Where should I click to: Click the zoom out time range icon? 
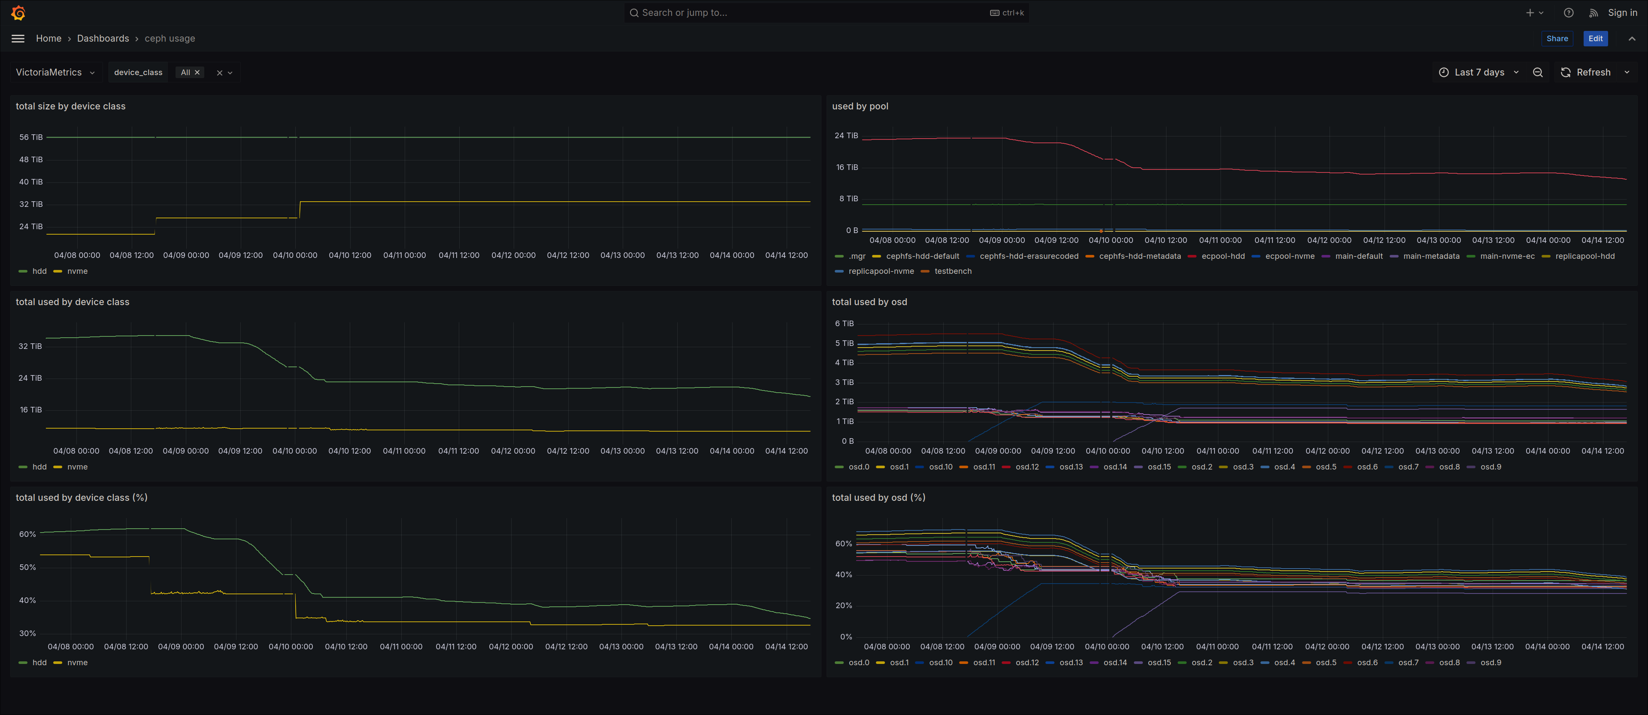1538,72
